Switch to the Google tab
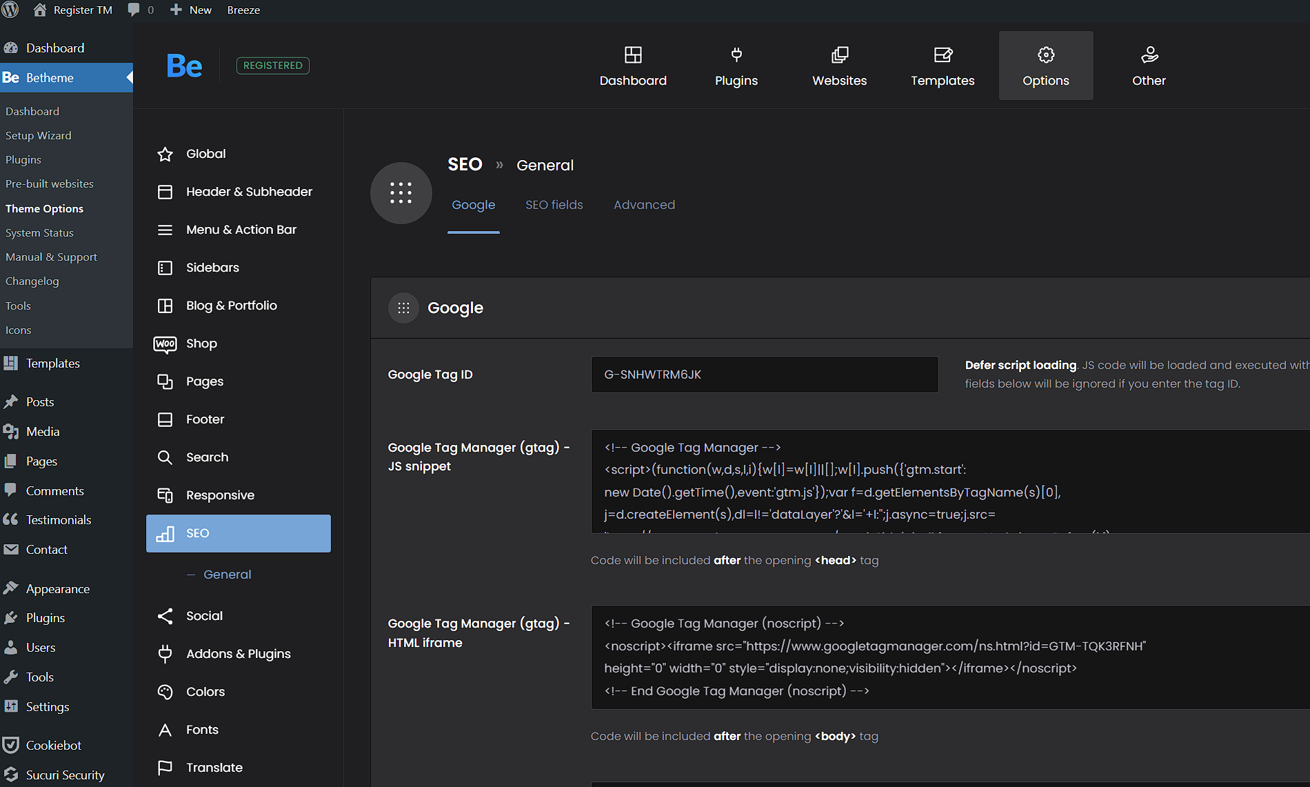The height and width of the screenshot is (787, 1310). pos(474,205)
